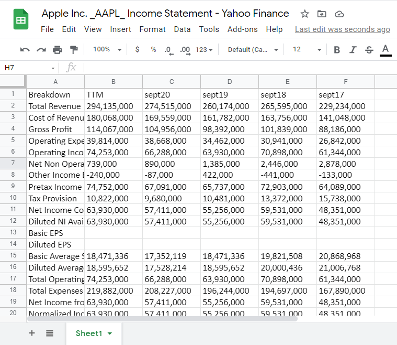Click the 'sept20' cell
Viewport: 397px width, 345px height.
click(x=172, y=94)
